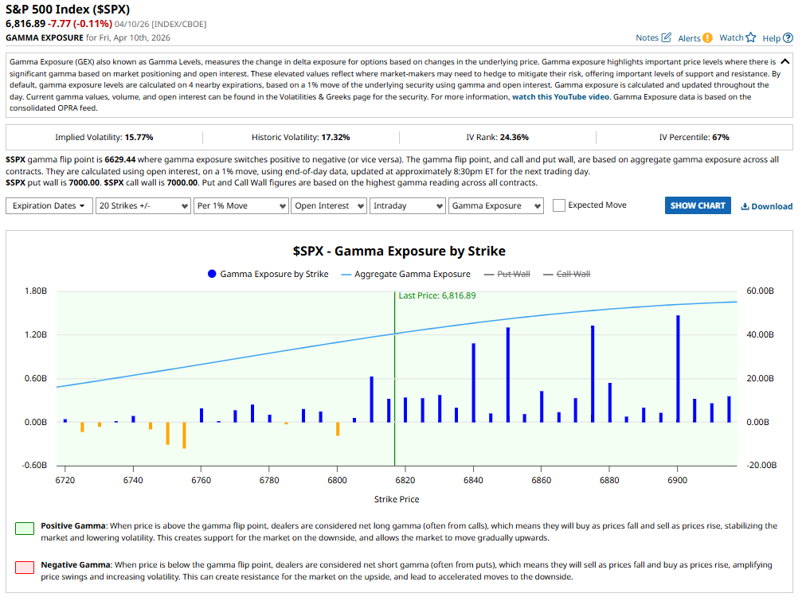The height and width of the screenshot is (605, 806).
Task: Click the Alerts warning icon
Action: pyautogui.click(x=707, y=38)
